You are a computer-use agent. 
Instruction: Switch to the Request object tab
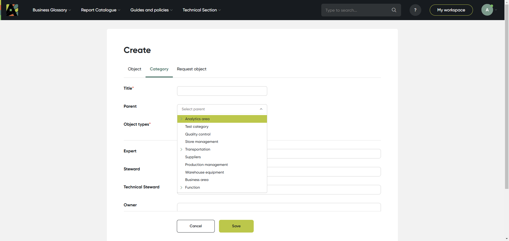click(191, 69)
